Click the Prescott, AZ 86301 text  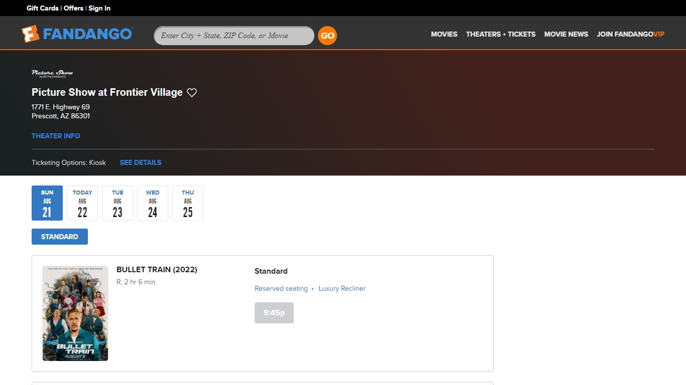(61, 116)
